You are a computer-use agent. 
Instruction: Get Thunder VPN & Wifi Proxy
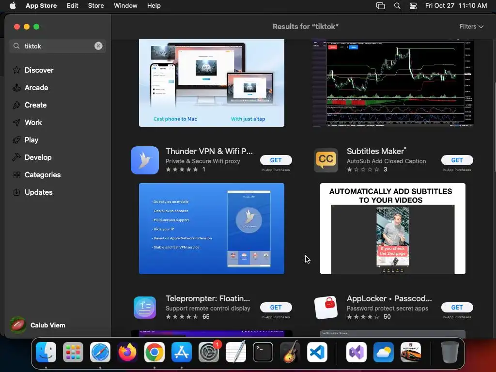(x=276, y=160)
